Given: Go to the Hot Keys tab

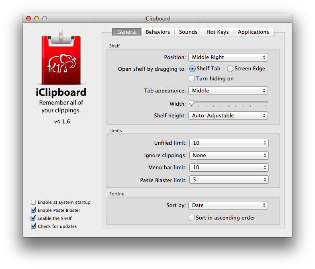Looking at the screenshot, I should (x=217, y=32).
